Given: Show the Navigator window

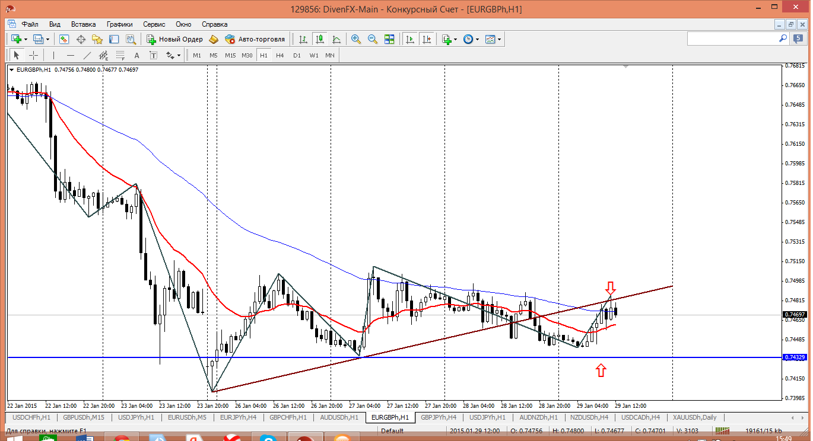Looking at the screenshot, I should tap(97, 39).
